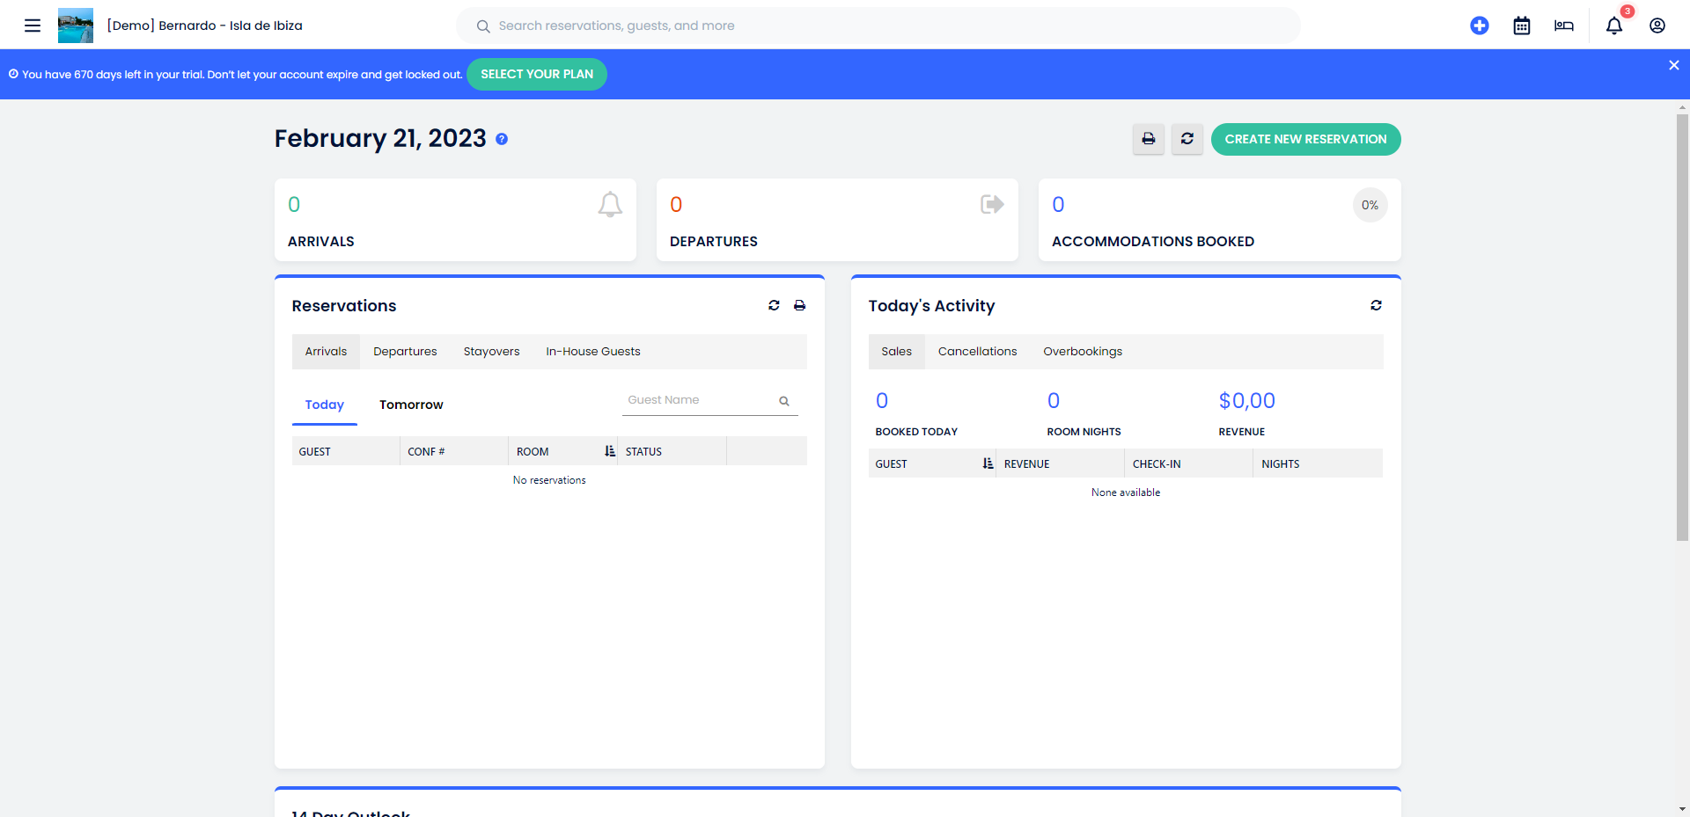Image resolution: width=1690 pixels, height=817 pixels.
Task: Open the In-House Guests tab
Action: click(x=593, y=352)
